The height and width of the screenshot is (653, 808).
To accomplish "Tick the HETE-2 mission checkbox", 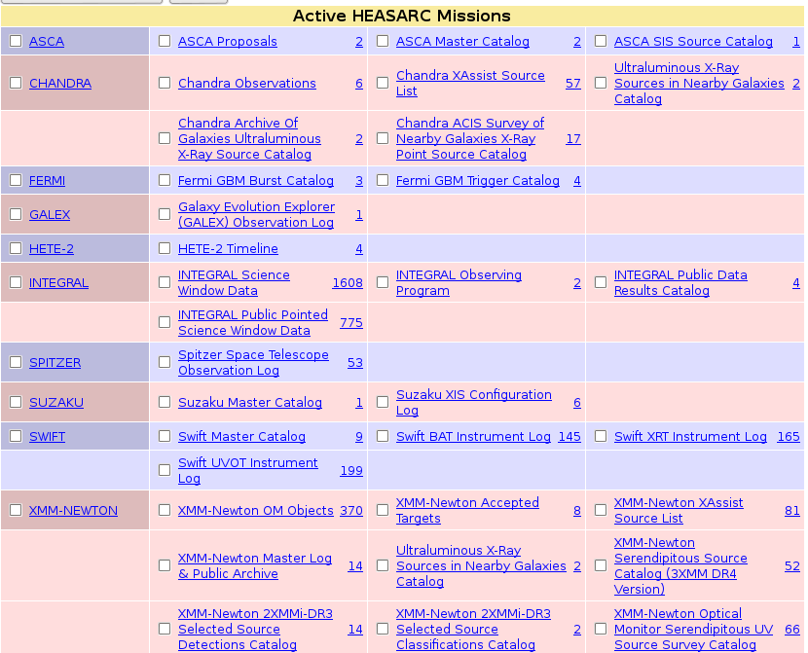I will pyautogui.click(x=16, y=248).
